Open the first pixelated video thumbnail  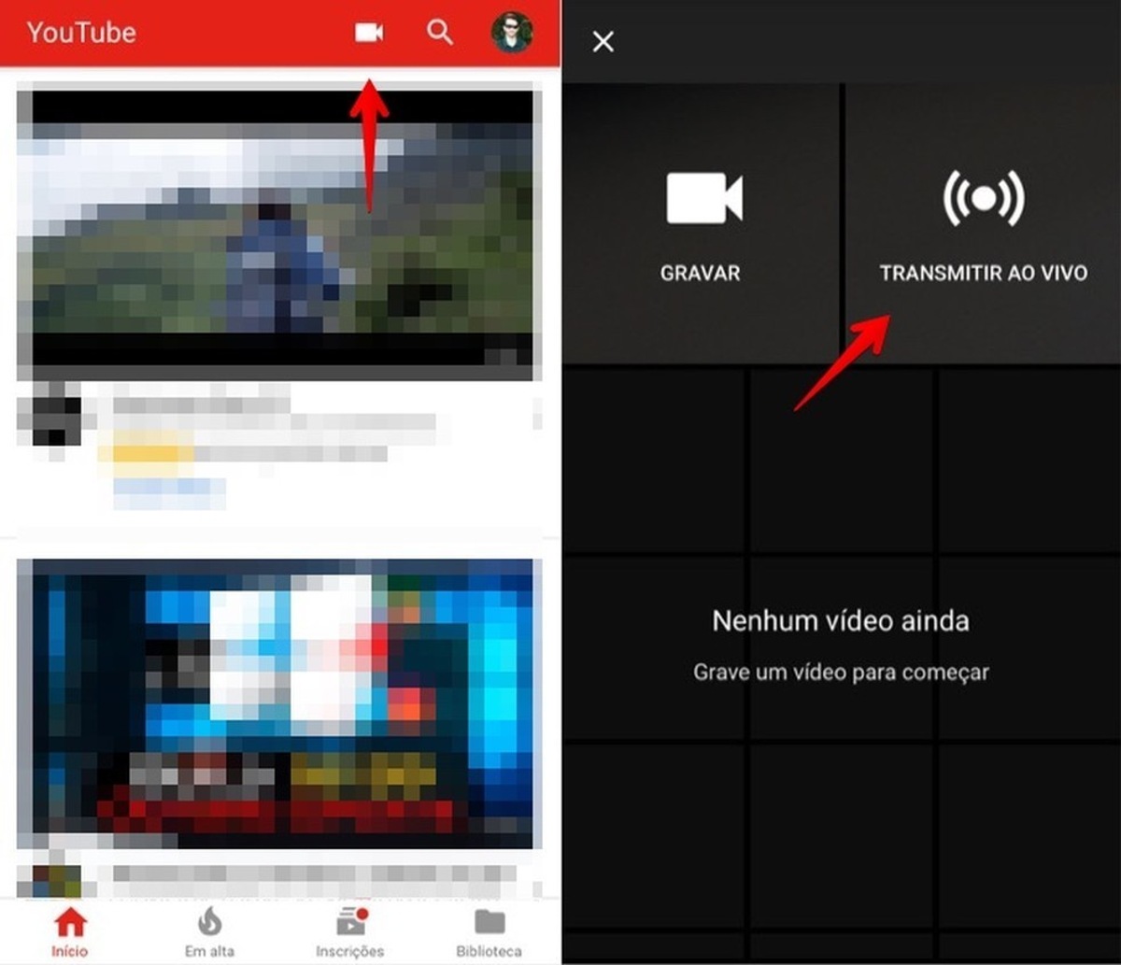(x=276, y=231)
